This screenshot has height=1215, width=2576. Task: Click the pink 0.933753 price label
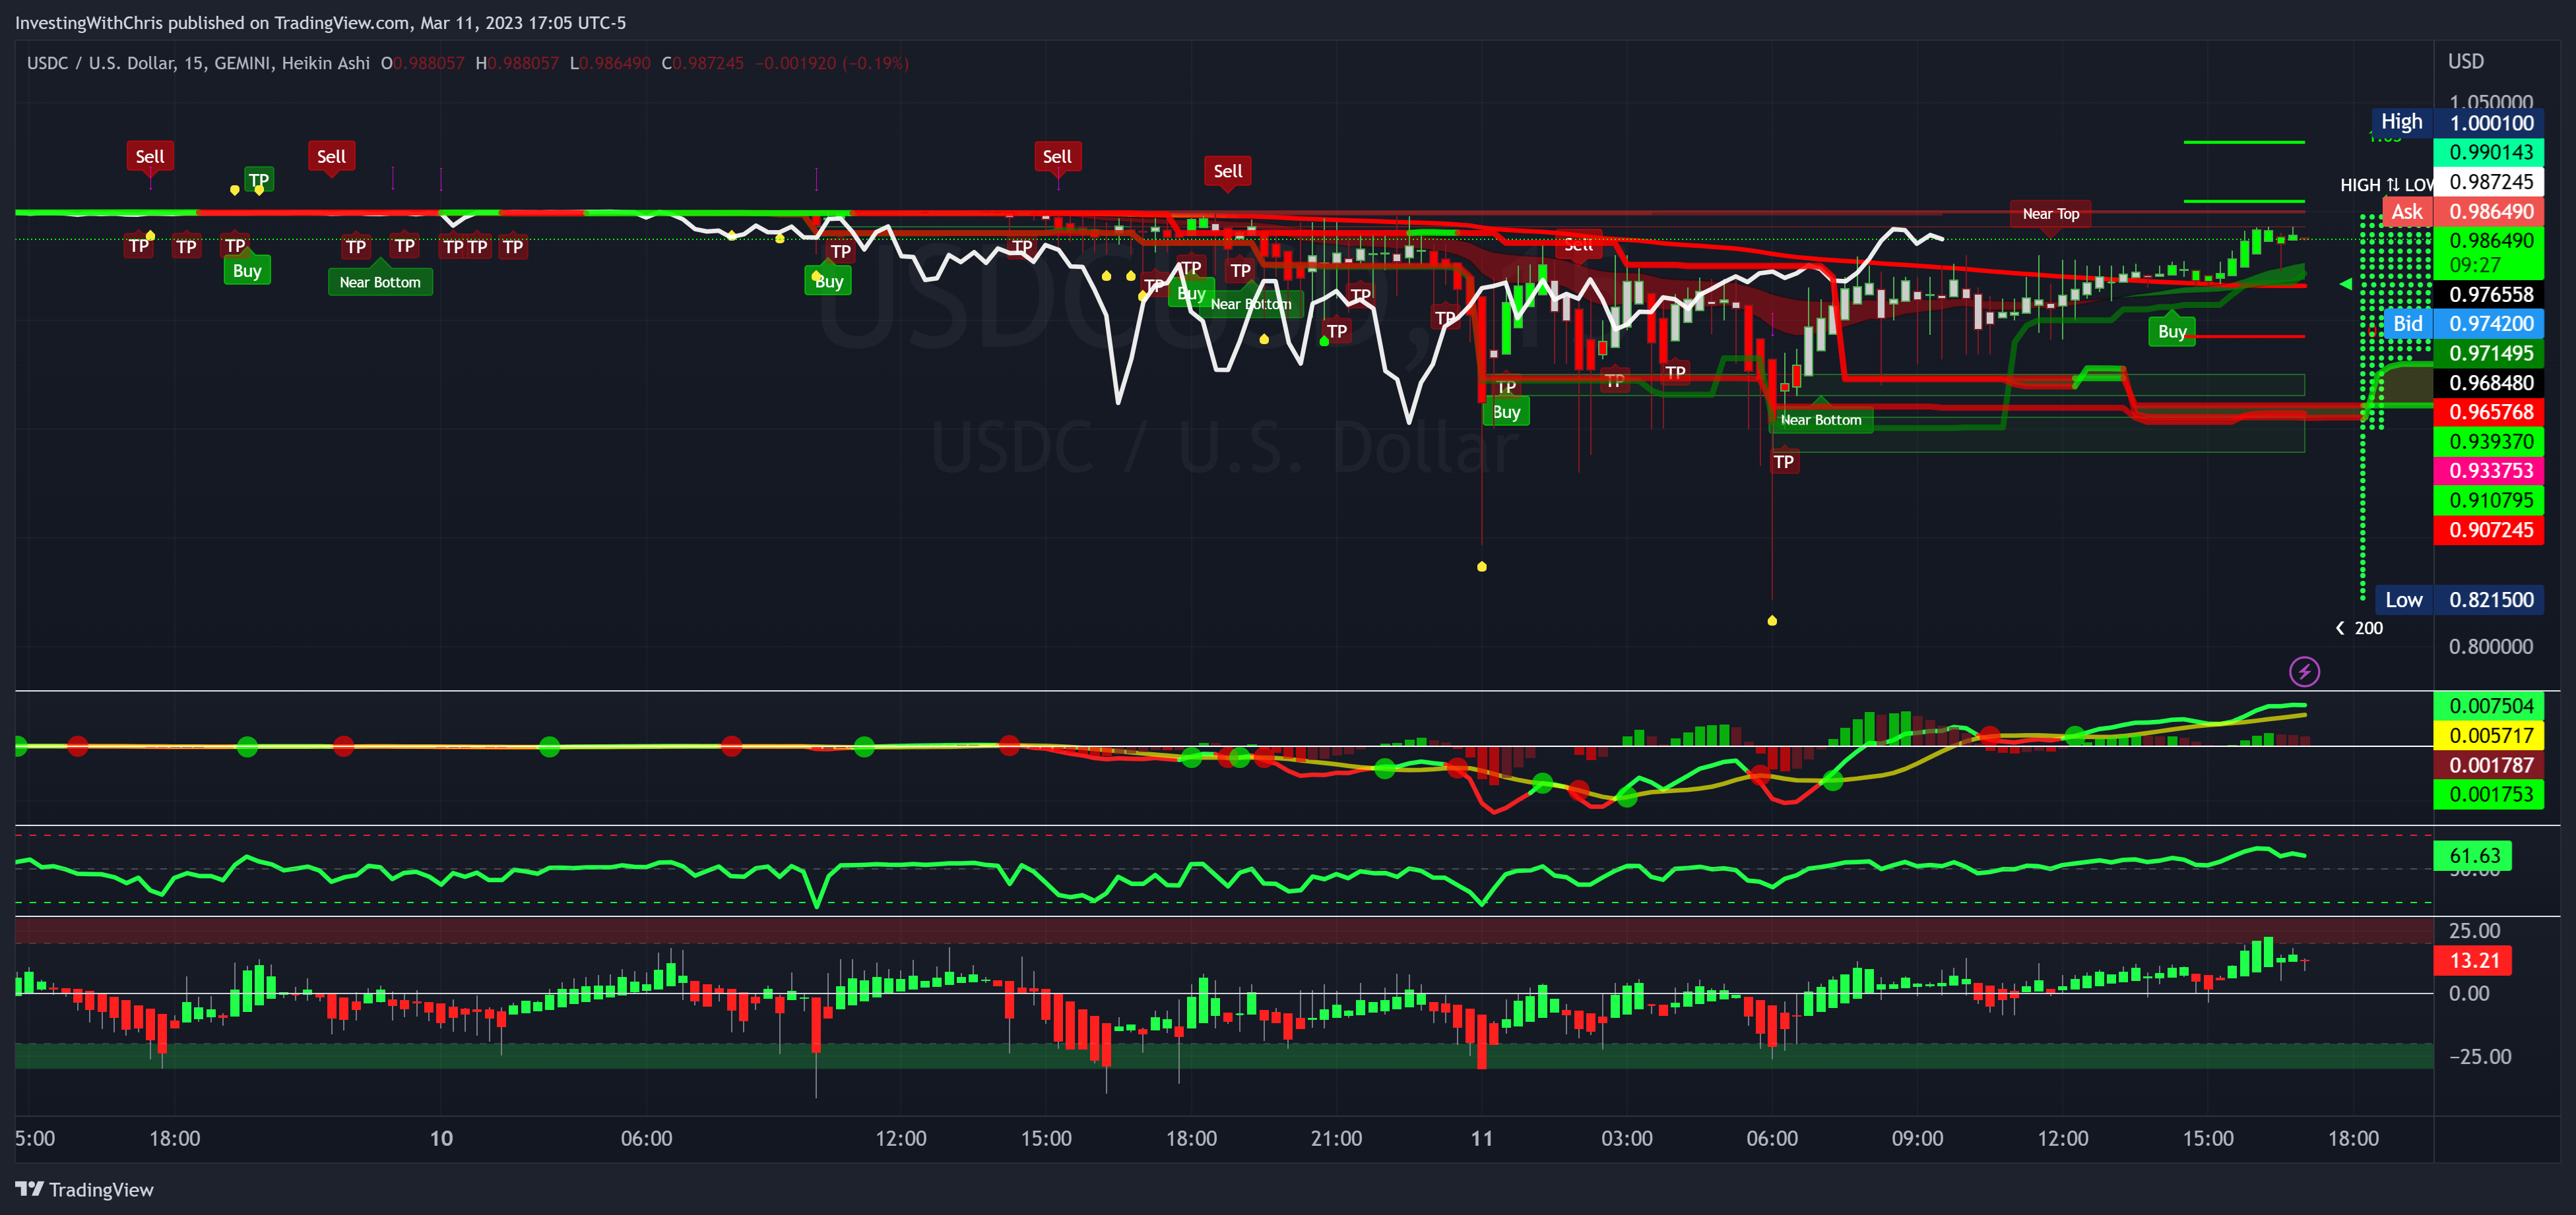(2489, 471)
